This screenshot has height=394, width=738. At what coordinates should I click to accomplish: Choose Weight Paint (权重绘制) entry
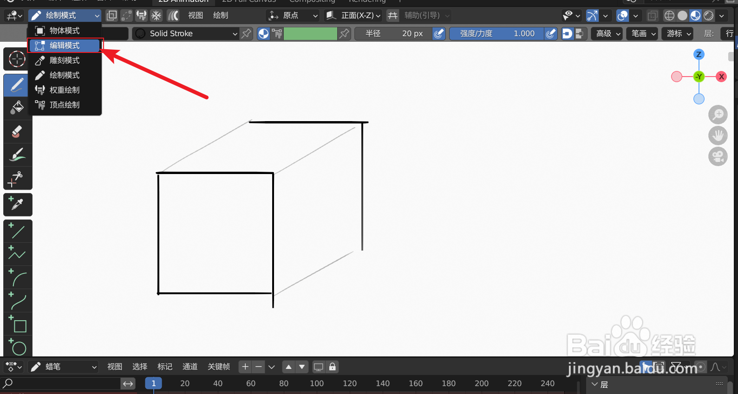click(x=65, y=90)
